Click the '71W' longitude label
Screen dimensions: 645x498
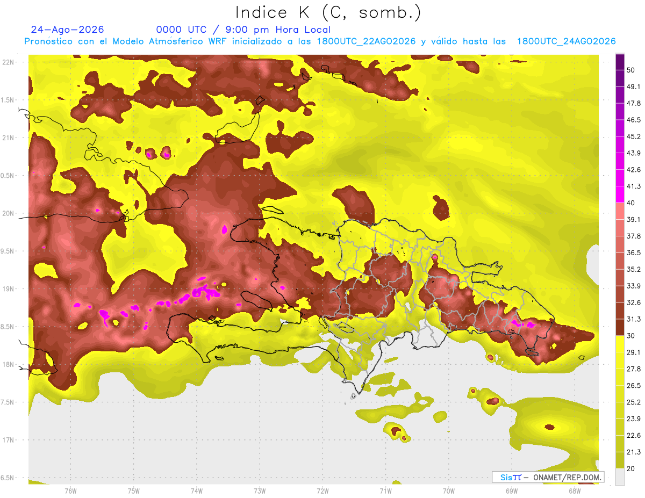tap(385, 491)
